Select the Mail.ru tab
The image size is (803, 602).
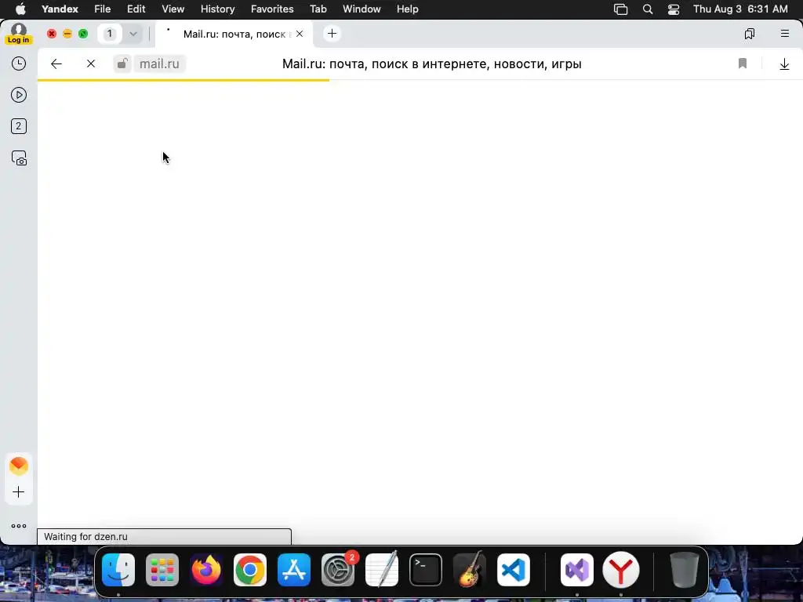coord(234,34)
